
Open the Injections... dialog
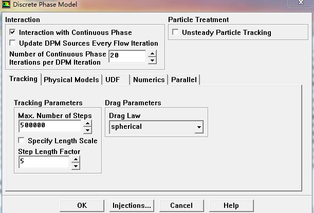131,205
